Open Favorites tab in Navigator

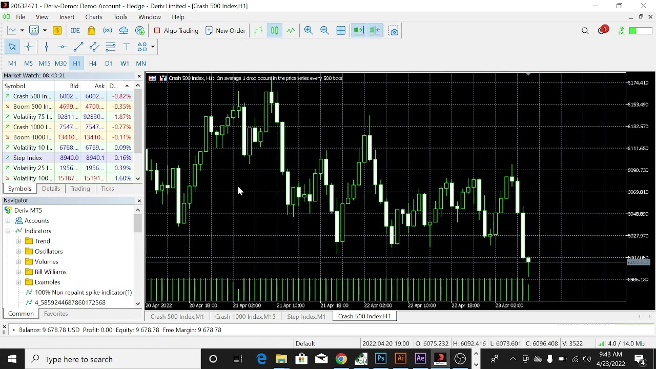point(56,314)
